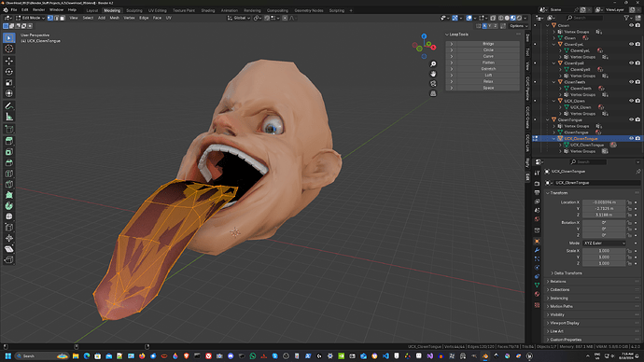Toggle camera view in the viewport

coord(433,84)
